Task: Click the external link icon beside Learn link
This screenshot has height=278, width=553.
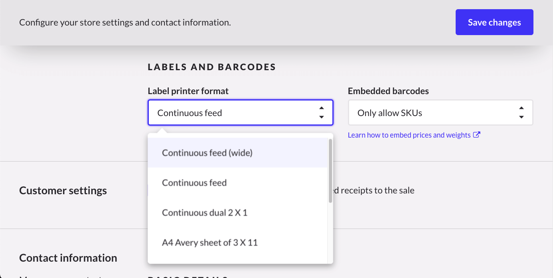Action: point(476,135)
